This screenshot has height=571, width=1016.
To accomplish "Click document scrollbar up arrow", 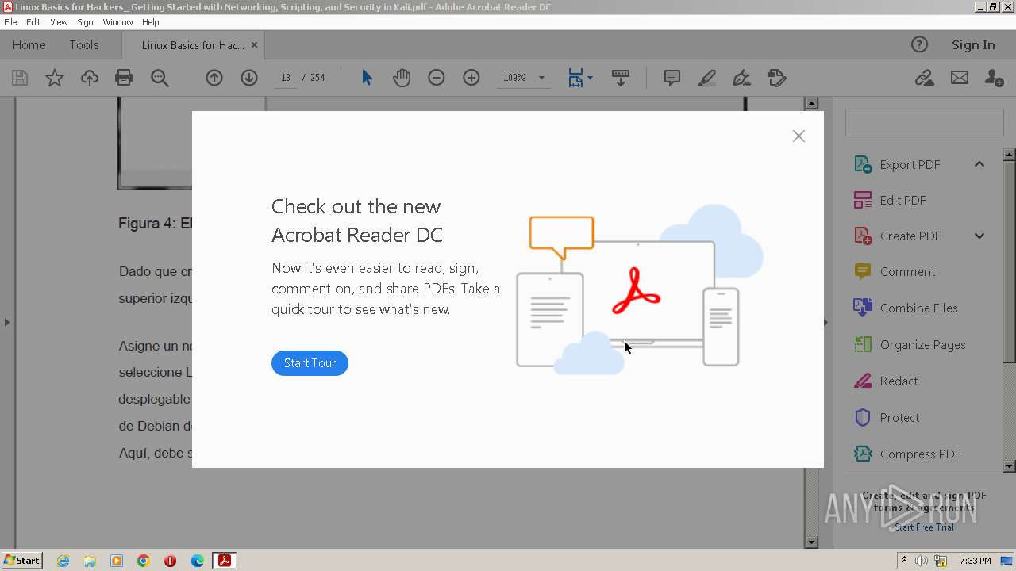I will [811, 103].
